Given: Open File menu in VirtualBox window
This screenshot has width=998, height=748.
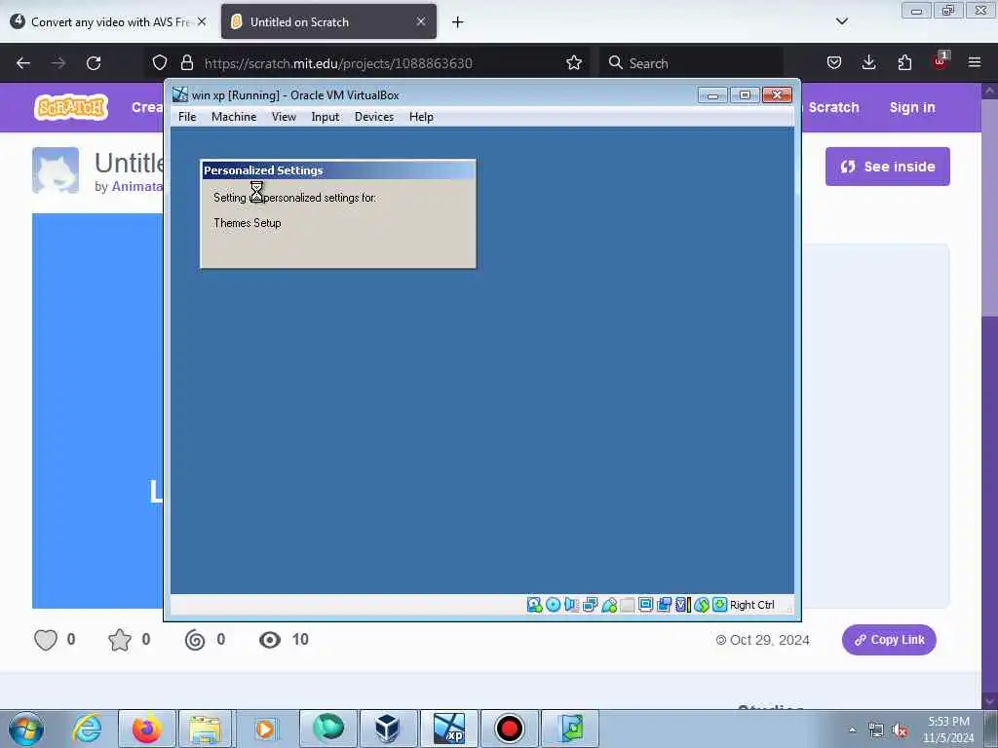Looking at the screenshot, I should 187,117.
